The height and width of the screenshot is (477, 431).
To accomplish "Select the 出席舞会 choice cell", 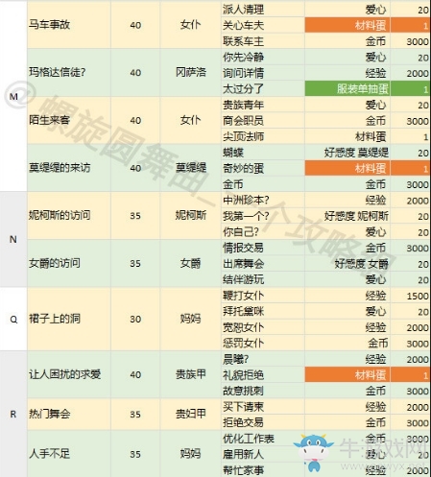I will [x=263, y=264].
